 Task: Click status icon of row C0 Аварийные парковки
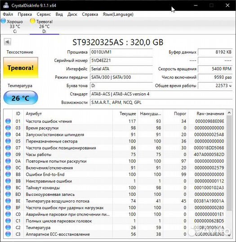[8, 214]
